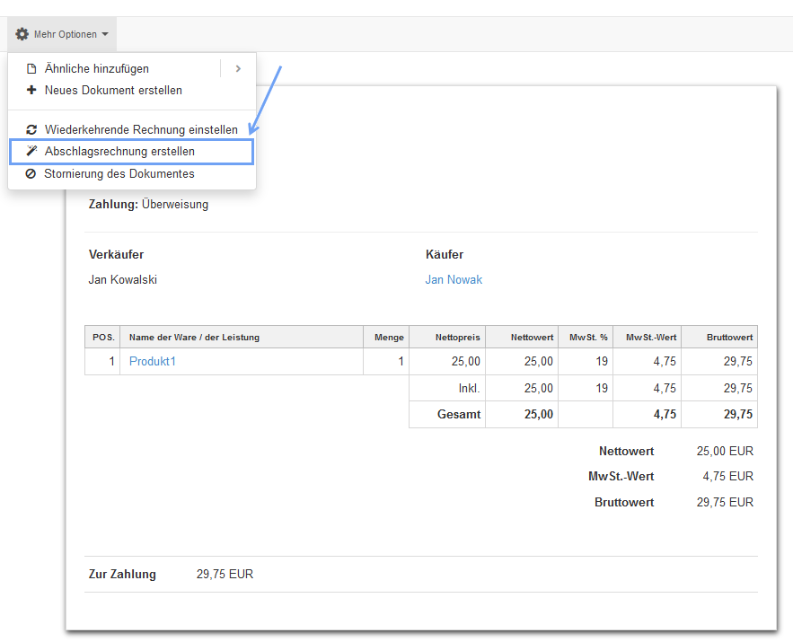This screenshot has height=642, width=793.
Task: Click the document icon beside Ähnliche hinzufügen
Action: pos(31,69)
